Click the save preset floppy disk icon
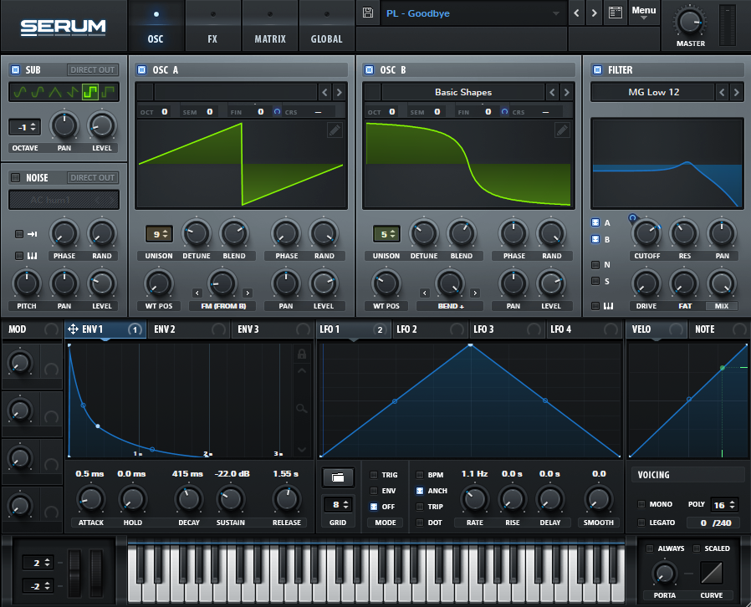 point(367,13)
